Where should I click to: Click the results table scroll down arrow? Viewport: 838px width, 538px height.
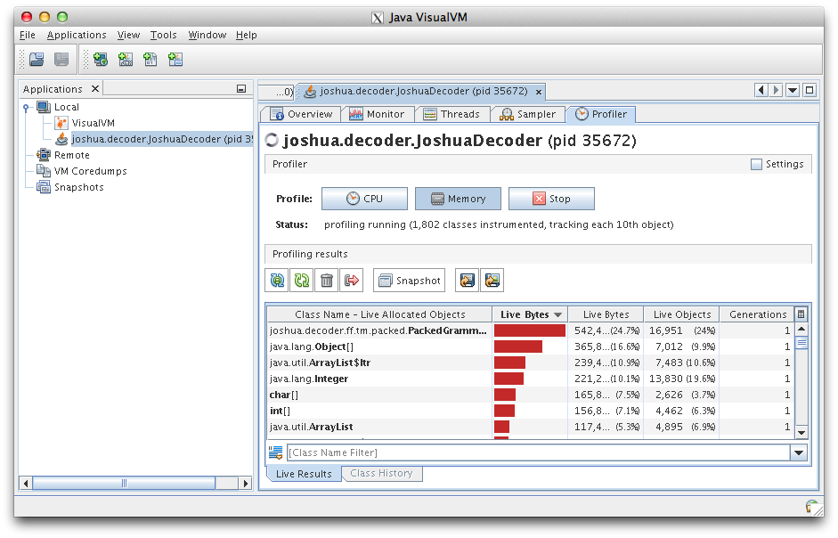[x=801, y=432]
